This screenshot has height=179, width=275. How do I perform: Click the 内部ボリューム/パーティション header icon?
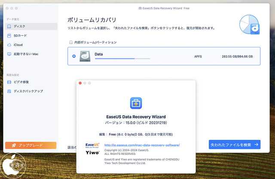click(x=71, y=42)
